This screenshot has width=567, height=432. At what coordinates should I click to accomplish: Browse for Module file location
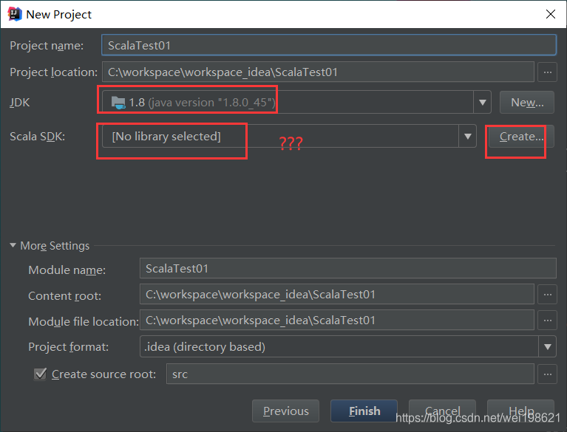(548, 320)
